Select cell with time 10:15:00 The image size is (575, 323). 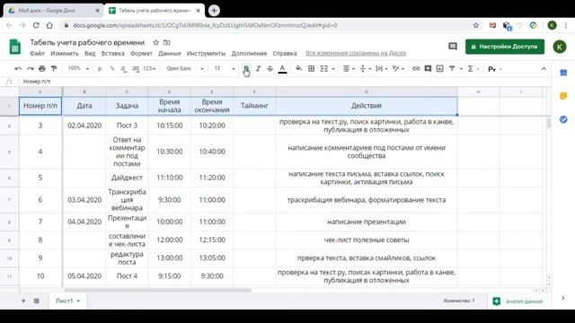click(170, 126)
